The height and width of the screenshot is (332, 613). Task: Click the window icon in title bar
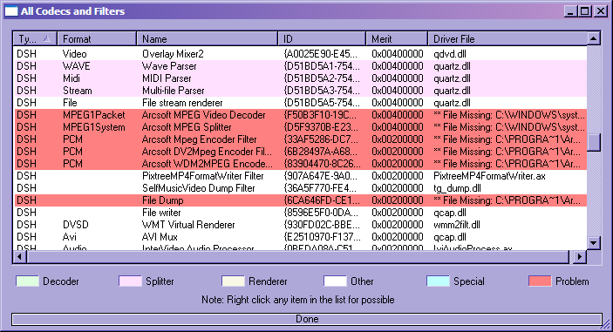tap(11, 11)
